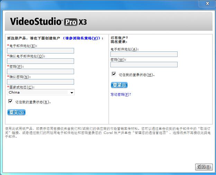Click the blue 登录(I) login button
This screenshot has width=216, height=175.
pyautogui.click(x=119, y=85)
